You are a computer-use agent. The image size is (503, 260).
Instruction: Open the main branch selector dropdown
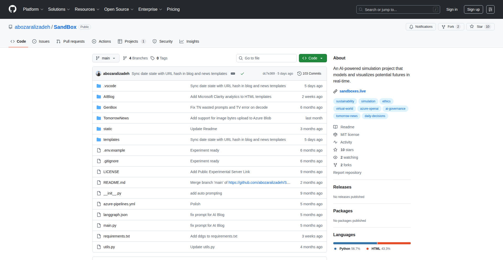(x=106, y=58)
